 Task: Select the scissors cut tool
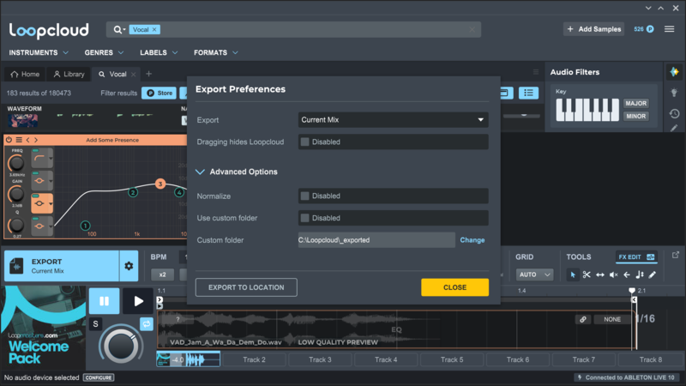(x=587, y=274)
